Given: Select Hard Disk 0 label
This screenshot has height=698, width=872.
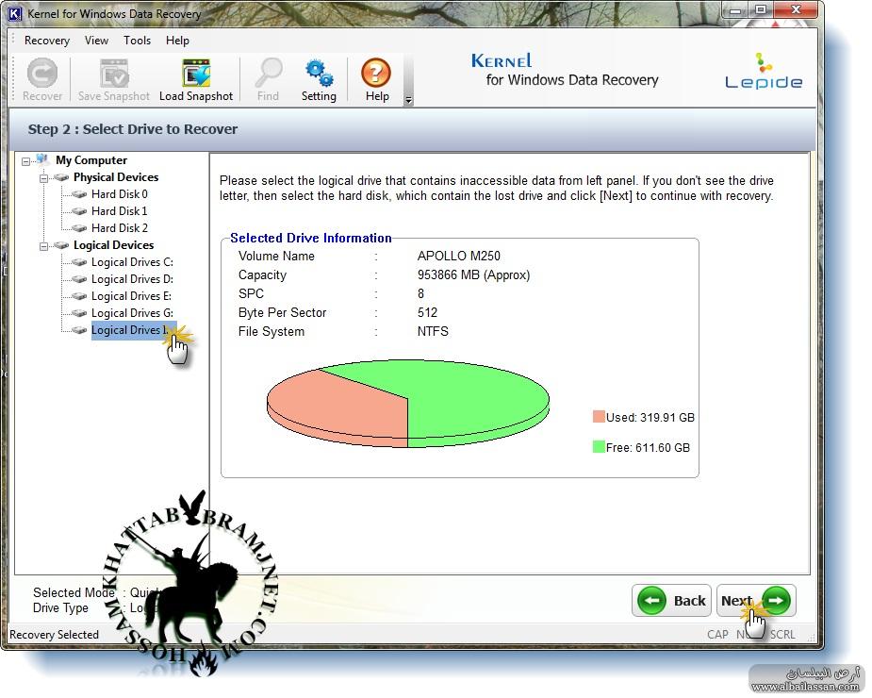Looking at the screenshot, I should 120,194.
